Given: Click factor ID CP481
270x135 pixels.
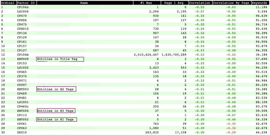Looking at the screenshot, I should (x=22, y=98).
